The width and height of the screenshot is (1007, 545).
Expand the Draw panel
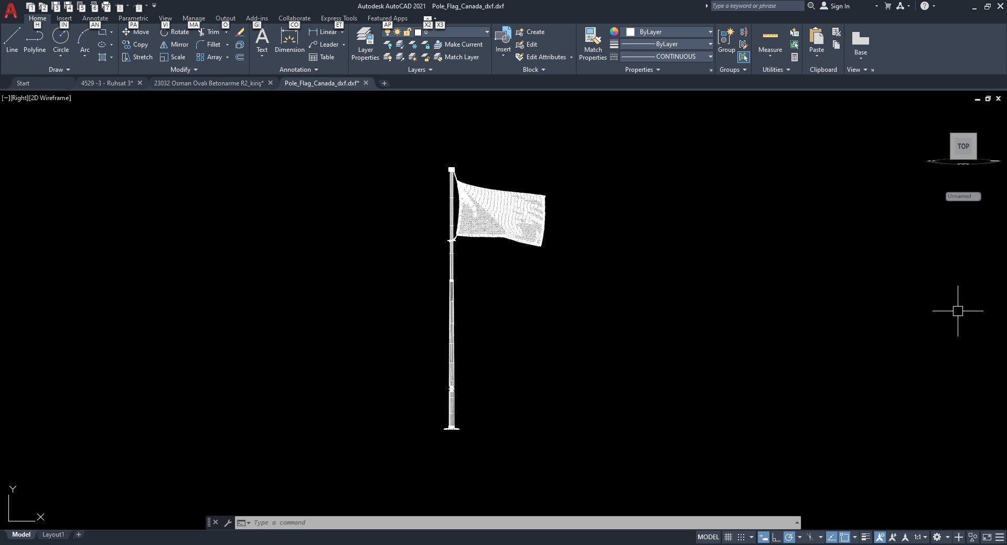click(x=59, y=70)
